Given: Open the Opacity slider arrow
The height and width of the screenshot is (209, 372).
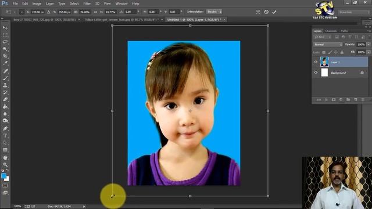Looking at the screenshot, I should pos(369,45).
